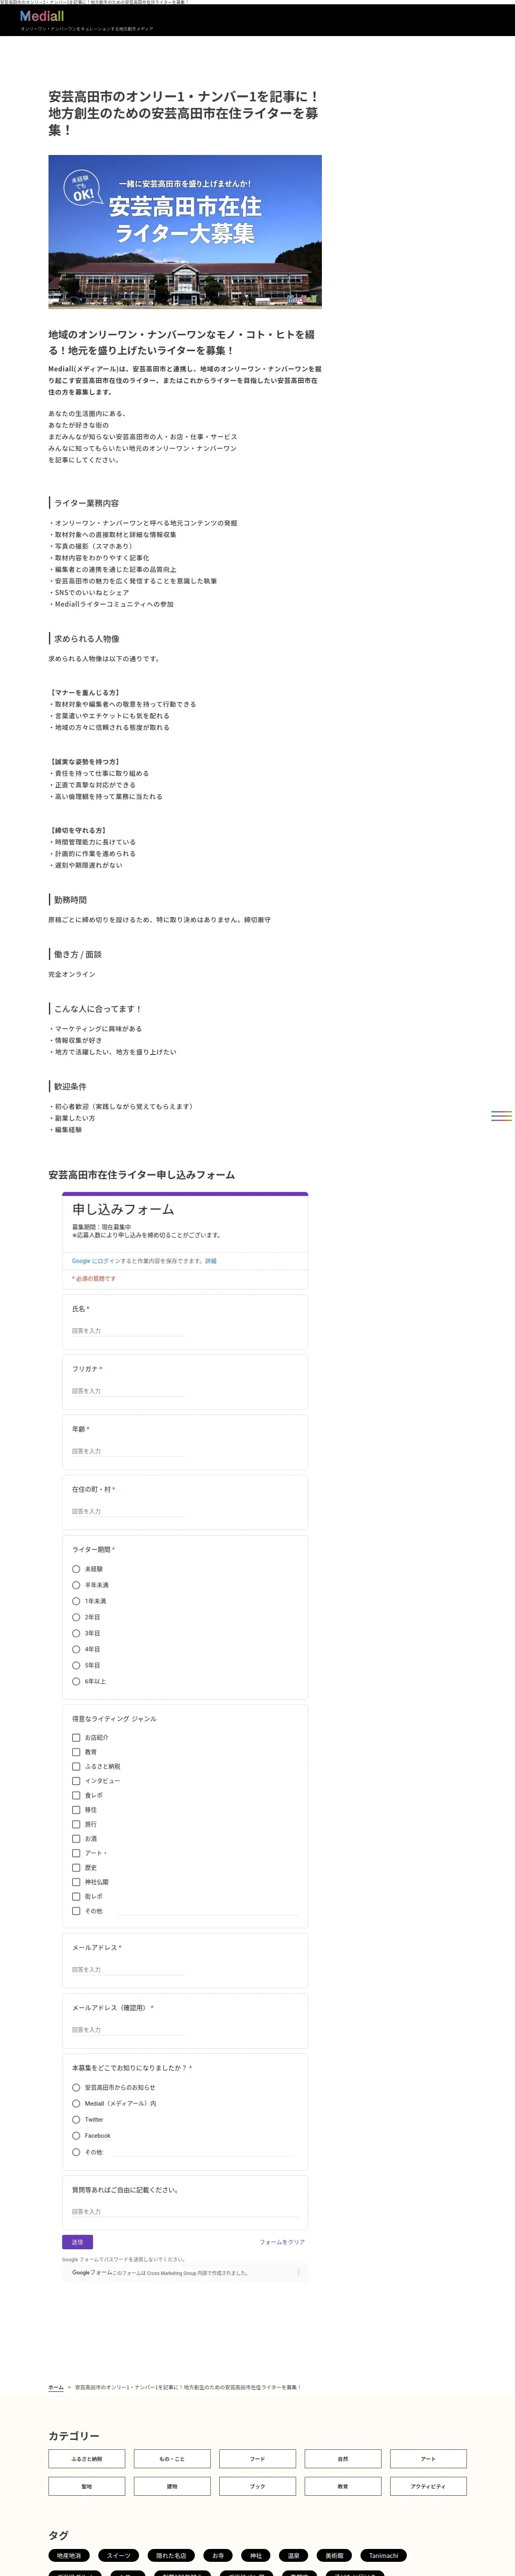
Task: Submit the form with 送信 button
Action: (x=77, y=2242)
